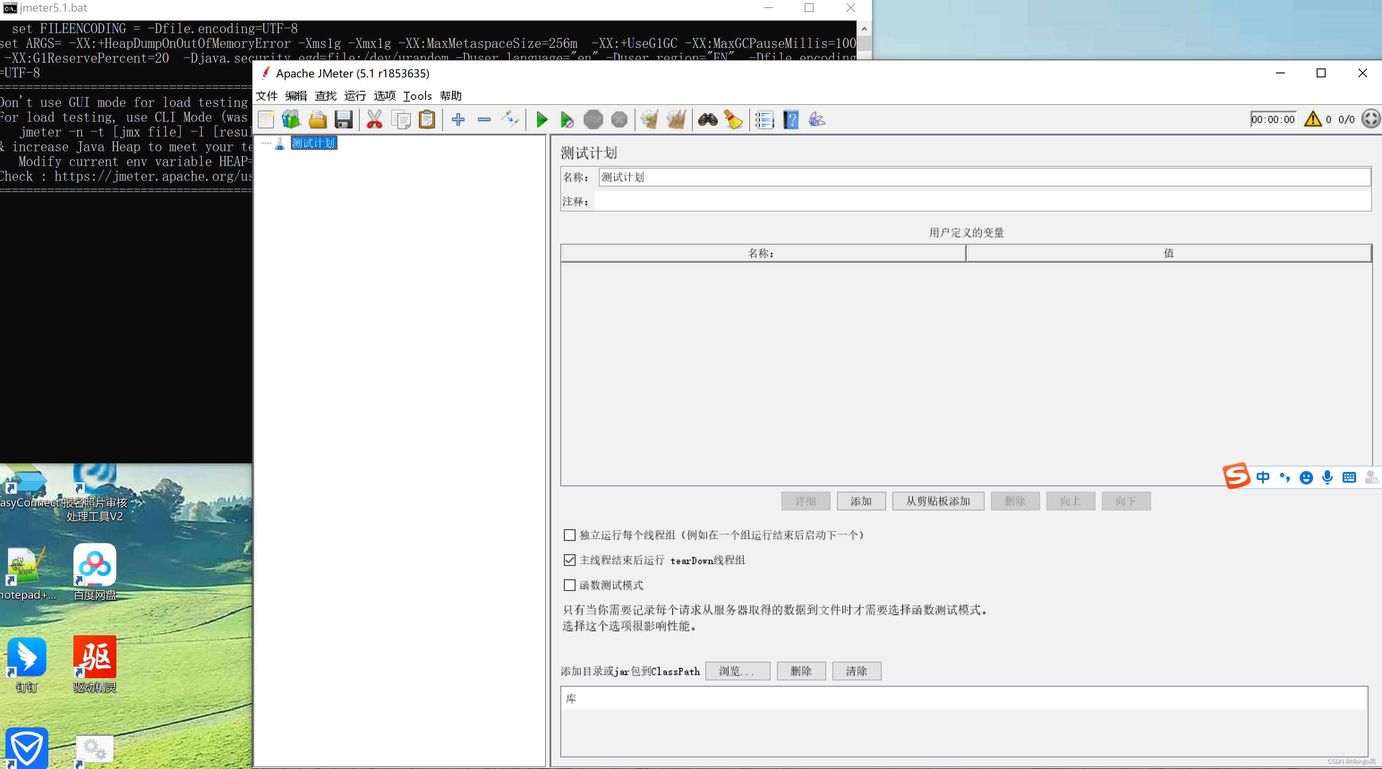Click Sogou emoji face icon
Viewport: 1382px width, 769px height.
(x=1306, y=478)
